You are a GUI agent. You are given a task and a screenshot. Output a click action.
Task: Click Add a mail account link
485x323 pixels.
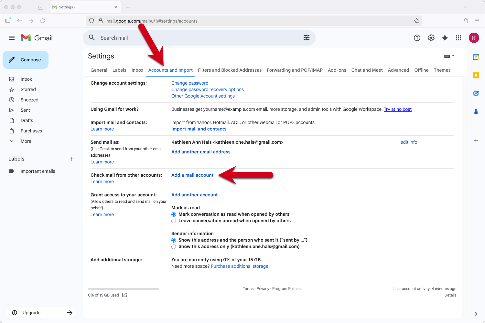pos(192,175)
